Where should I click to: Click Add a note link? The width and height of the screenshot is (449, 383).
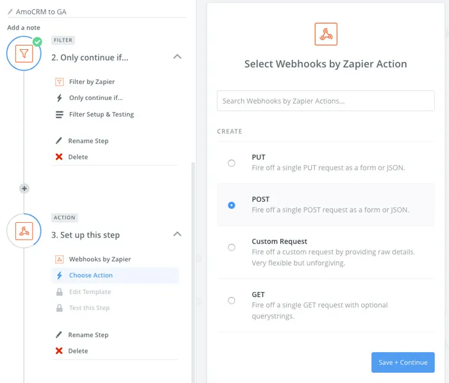tap(24, 28)
